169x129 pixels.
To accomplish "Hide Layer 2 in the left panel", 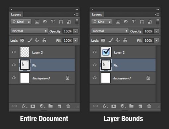I will coord(14,52).
